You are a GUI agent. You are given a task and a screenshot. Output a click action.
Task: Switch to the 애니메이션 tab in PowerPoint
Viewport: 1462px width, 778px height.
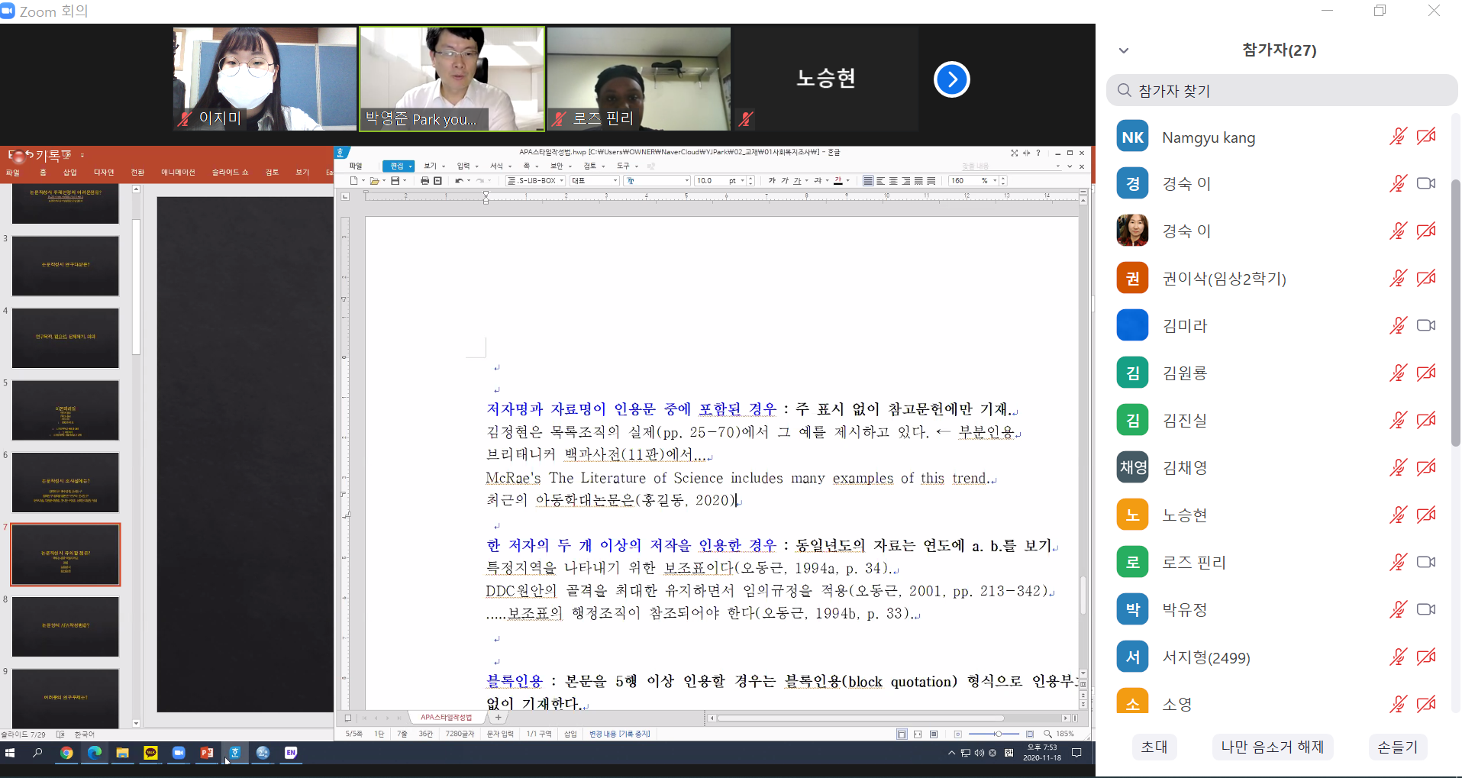(x=178, y=173)
